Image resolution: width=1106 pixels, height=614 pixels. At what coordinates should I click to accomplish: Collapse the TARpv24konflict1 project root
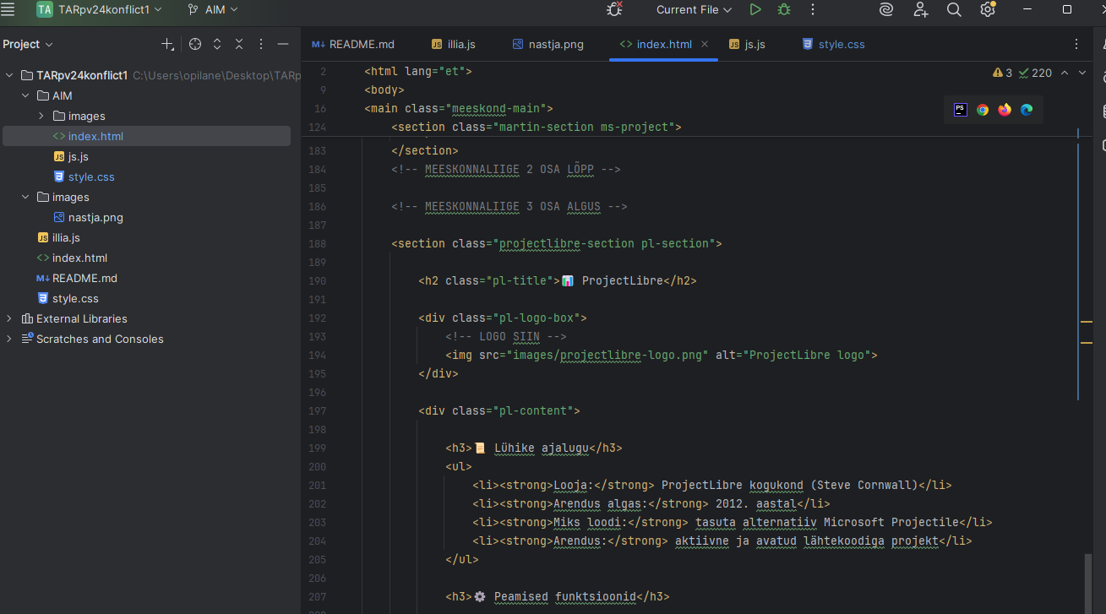coord(9,75)
